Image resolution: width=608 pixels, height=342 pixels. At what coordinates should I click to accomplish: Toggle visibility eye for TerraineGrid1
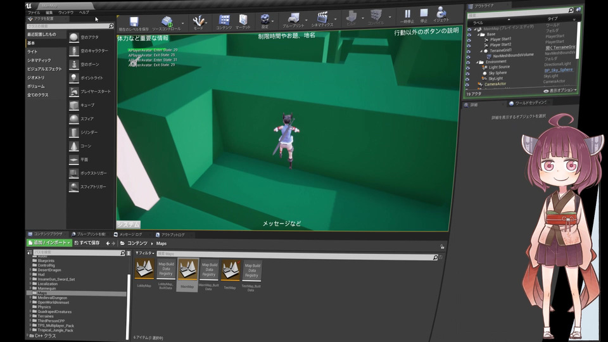pos(469,51)
